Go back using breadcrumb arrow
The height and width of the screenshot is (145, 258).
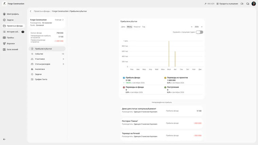pyautogui.click(x=31, y=11)
